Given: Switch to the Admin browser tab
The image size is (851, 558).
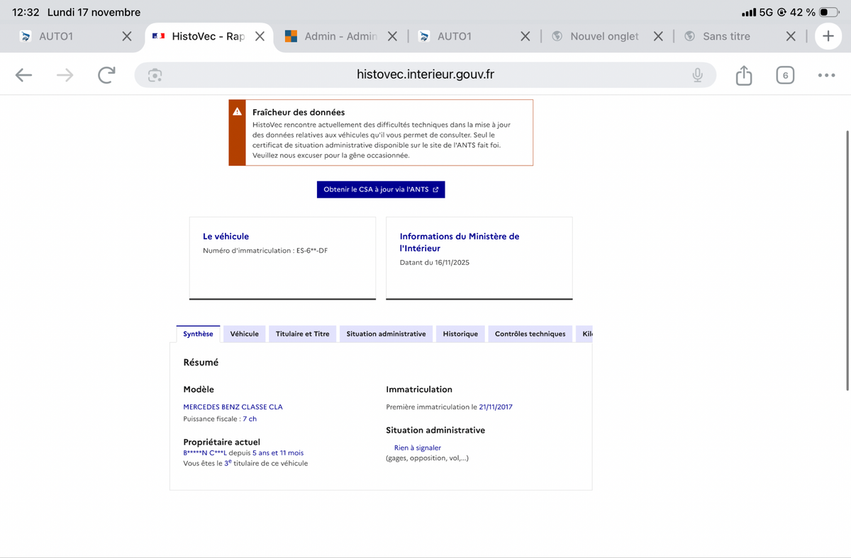Looking at the screenshot, I should 330,36.
